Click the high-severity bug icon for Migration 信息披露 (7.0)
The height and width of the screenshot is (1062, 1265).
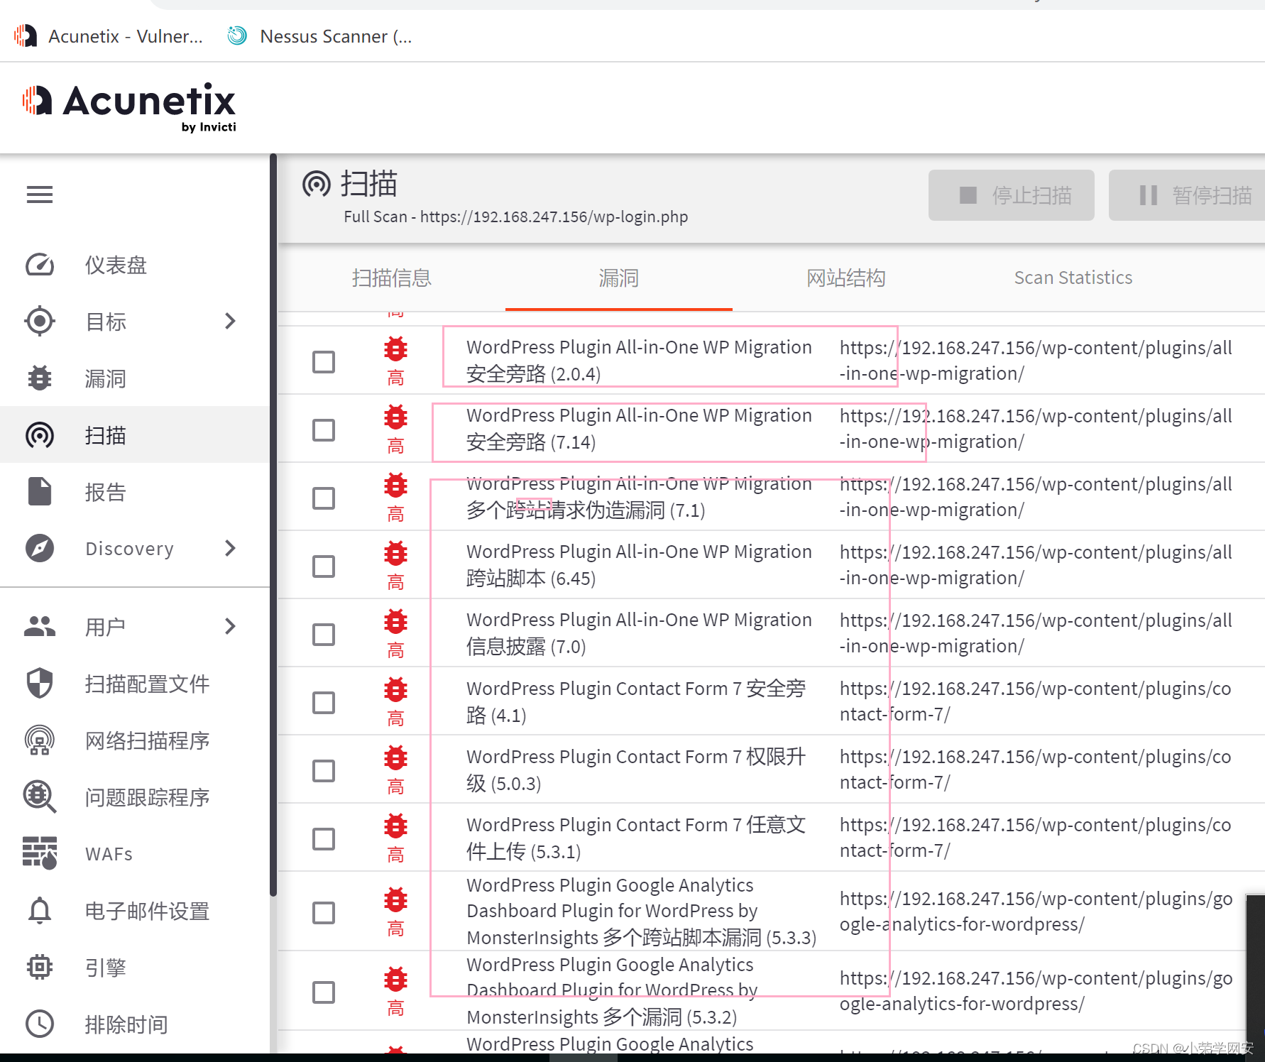(x=395, y=622)
